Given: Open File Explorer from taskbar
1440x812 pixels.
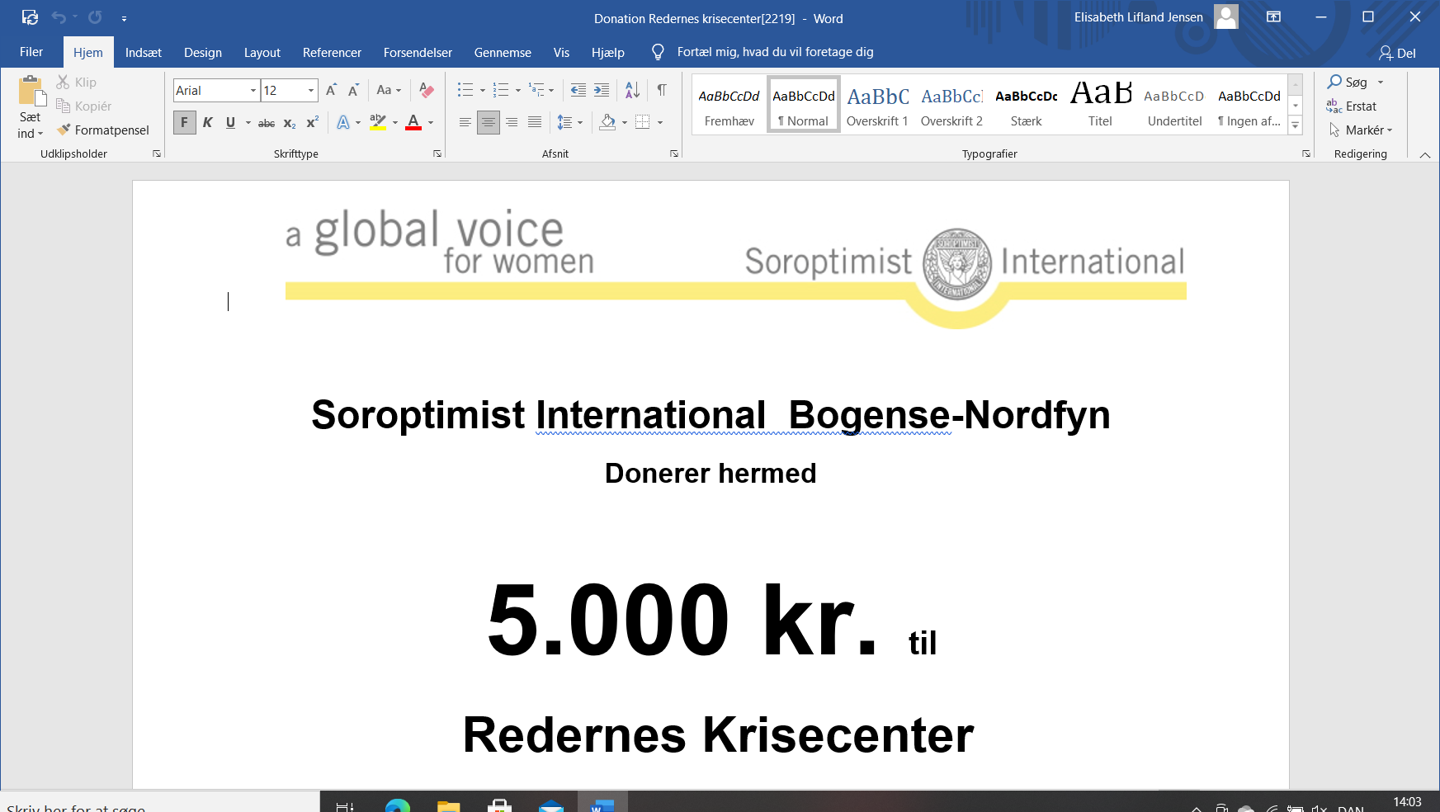Looking at the screenshot, I should 448,805.
